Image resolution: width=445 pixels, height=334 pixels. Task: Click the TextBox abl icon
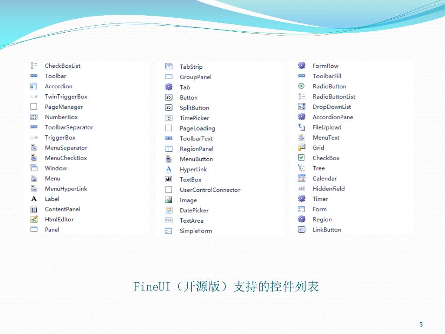pos(169,179)
